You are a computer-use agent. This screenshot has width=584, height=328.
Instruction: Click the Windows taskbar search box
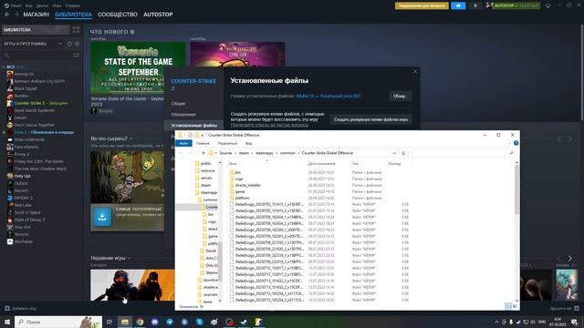pyautogui.click(x=58, y=322)
